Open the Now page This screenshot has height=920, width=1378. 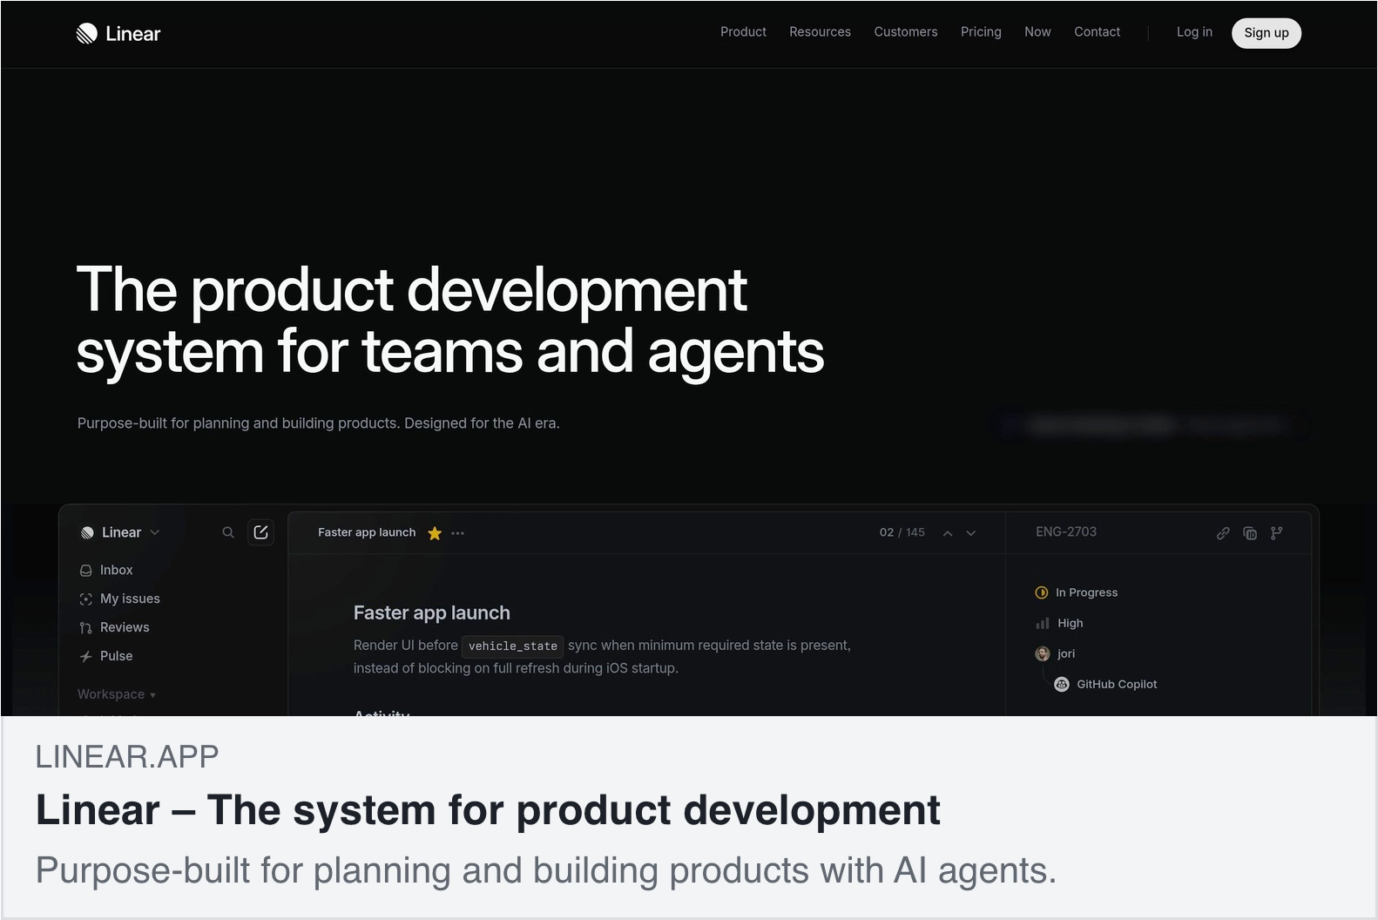tap(1037, 32)
